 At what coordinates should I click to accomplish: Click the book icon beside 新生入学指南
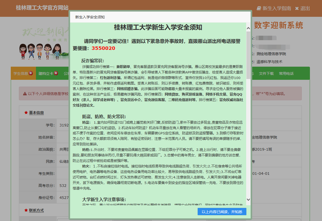258,8
